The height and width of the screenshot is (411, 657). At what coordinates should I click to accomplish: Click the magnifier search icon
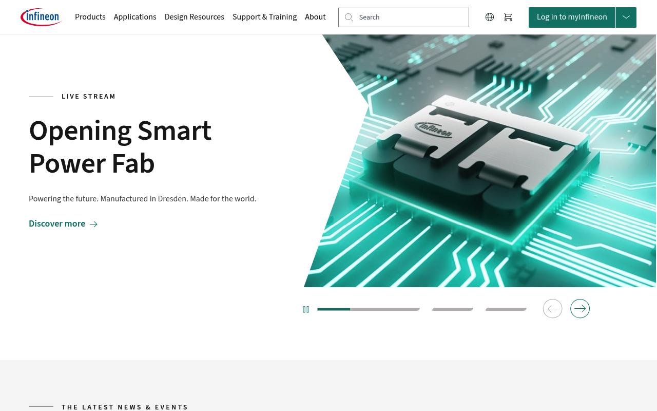[349, 17]
